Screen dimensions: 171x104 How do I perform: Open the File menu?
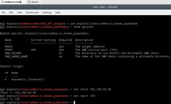[3, 12]
